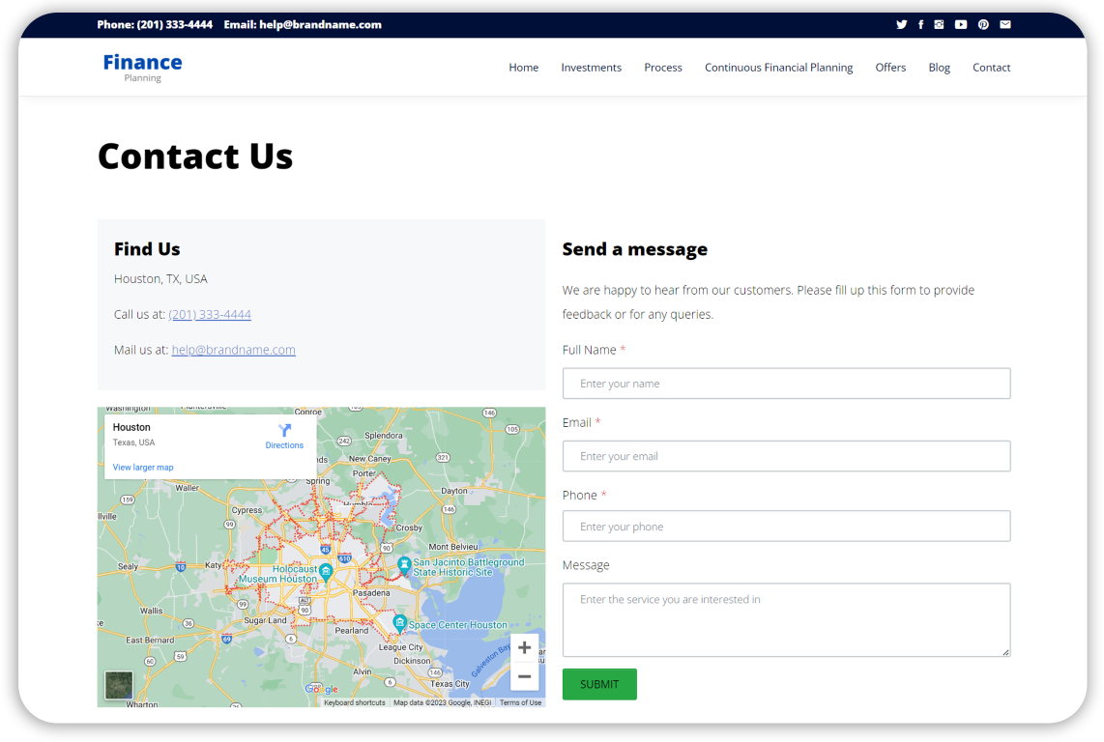1104x742 pixels.
Task: Click the help@brandname.com mail link in Find Us
Action: [x=233, y=350]
